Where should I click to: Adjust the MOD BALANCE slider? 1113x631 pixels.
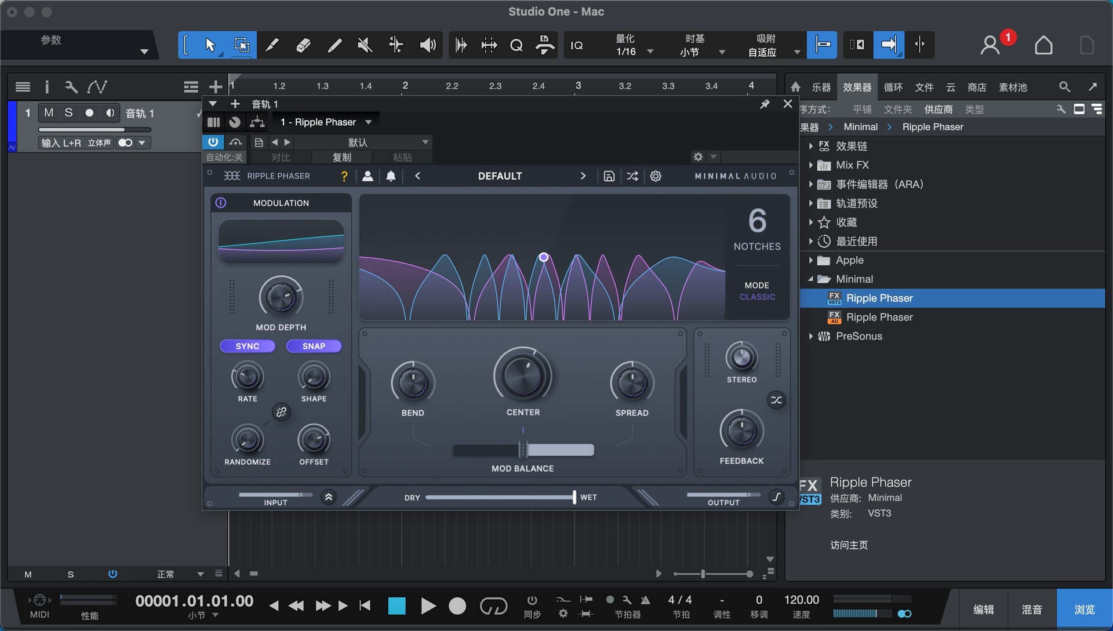click(x=523, y=450)
